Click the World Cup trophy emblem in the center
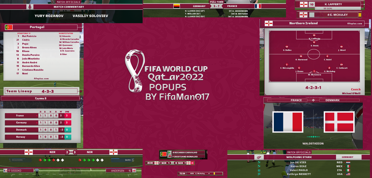The width and height of the screenshot is (372, 178). [x=135, y=71]
